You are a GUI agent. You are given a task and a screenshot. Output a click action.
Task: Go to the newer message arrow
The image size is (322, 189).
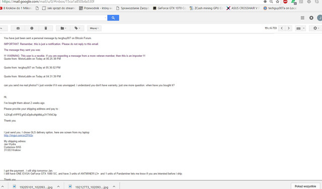(x=282, y=28)
